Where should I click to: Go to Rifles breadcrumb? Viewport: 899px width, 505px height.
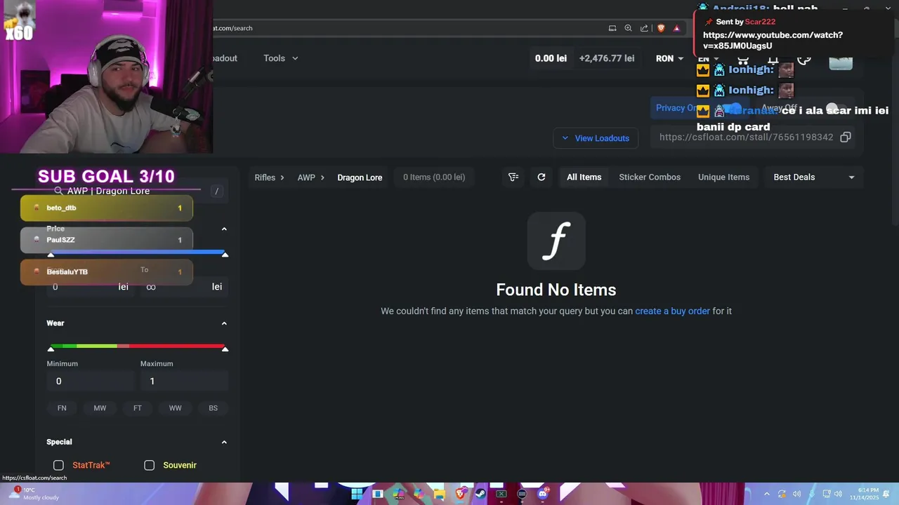point(265,177)
